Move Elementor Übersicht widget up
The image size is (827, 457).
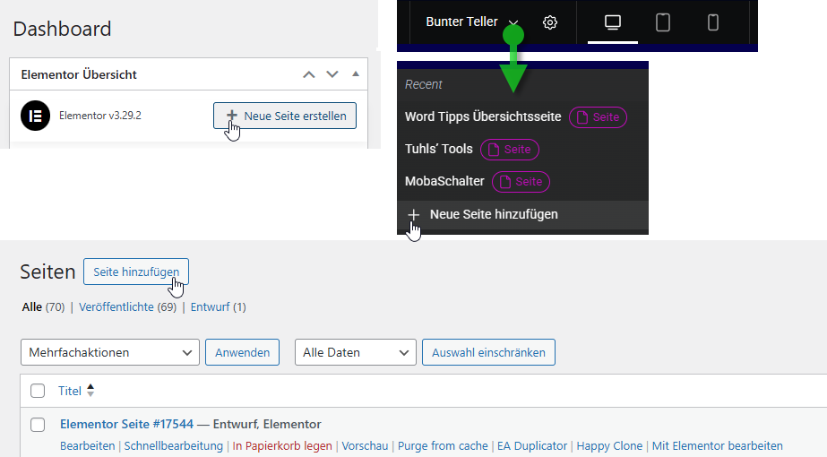point(309,74)
